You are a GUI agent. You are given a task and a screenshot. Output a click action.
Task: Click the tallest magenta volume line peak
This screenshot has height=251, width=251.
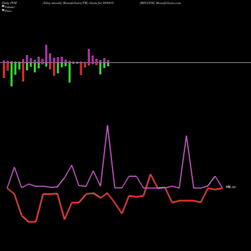point(107,125)
